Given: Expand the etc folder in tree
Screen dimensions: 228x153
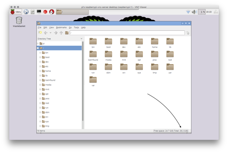Looking at the screenshot, I should click(x=40, y=66).
